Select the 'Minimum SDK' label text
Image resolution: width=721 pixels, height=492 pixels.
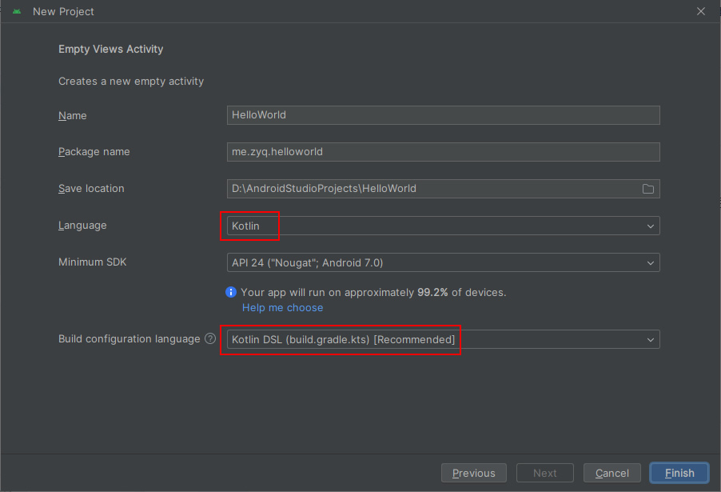pos(93,262)
